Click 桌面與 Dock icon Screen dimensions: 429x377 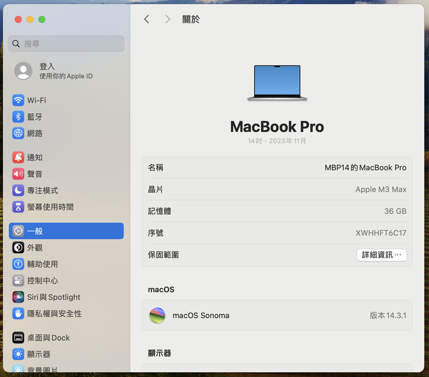coord(18,338)
